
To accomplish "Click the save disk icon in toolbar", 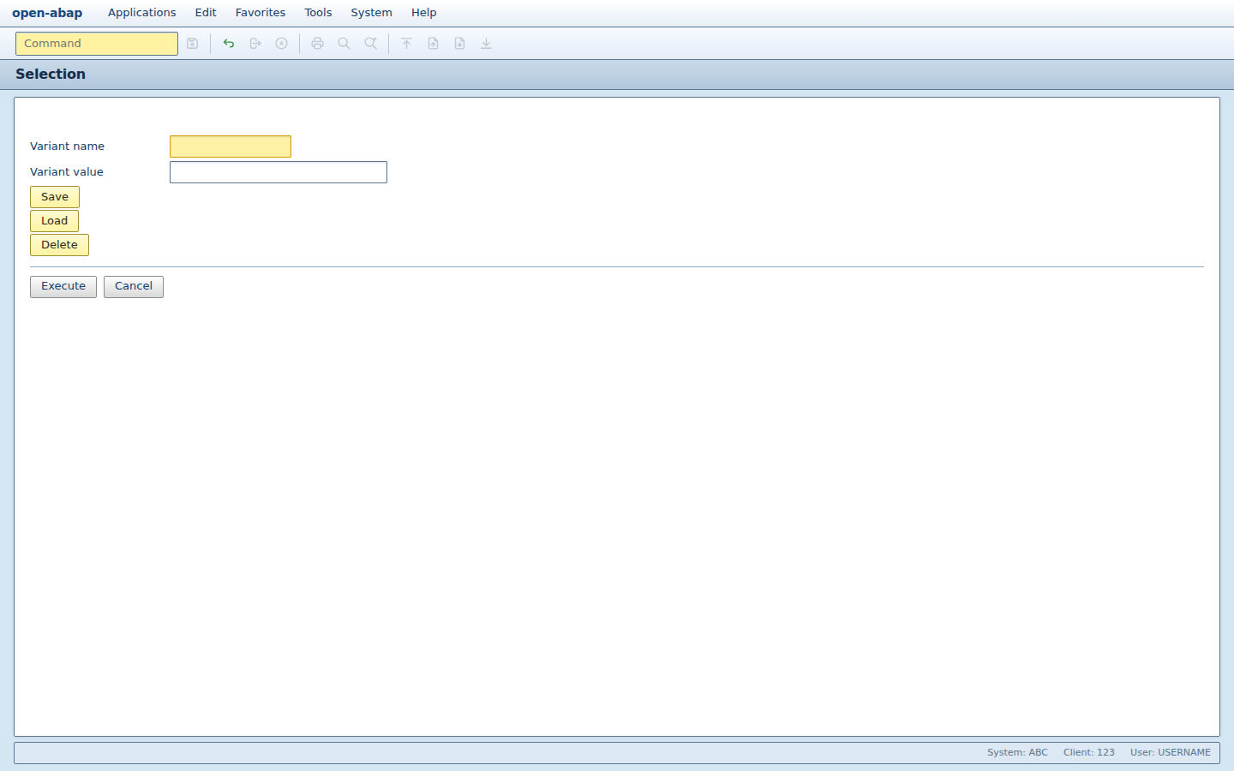I will coord(193,44).
